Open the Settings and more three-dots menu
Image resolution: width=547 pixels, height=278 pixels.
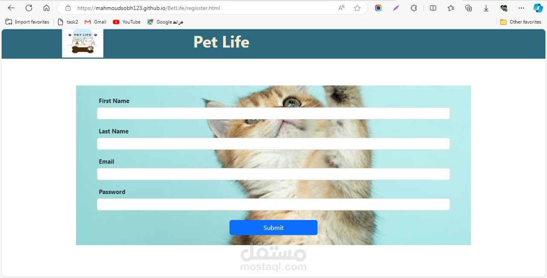[521, 8]
